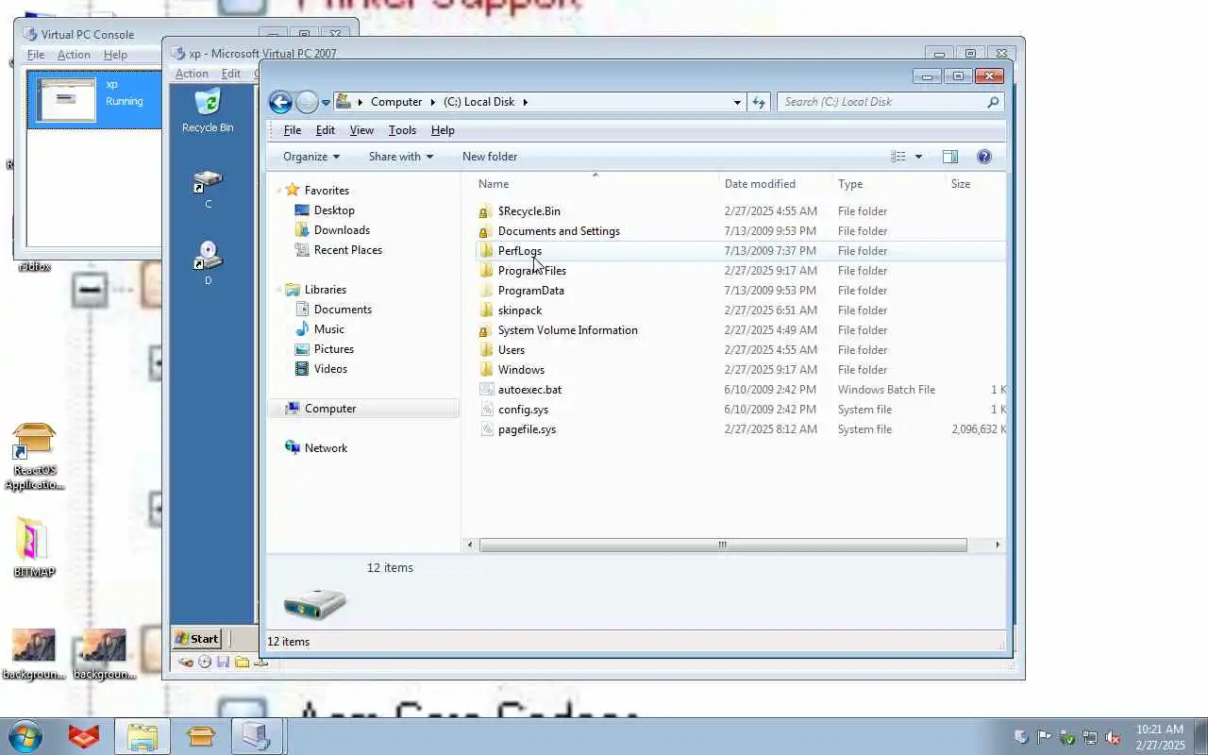The image size is (1208, 755).
Task: Select the autoexec.bat file icon
Action: [486, 390]
